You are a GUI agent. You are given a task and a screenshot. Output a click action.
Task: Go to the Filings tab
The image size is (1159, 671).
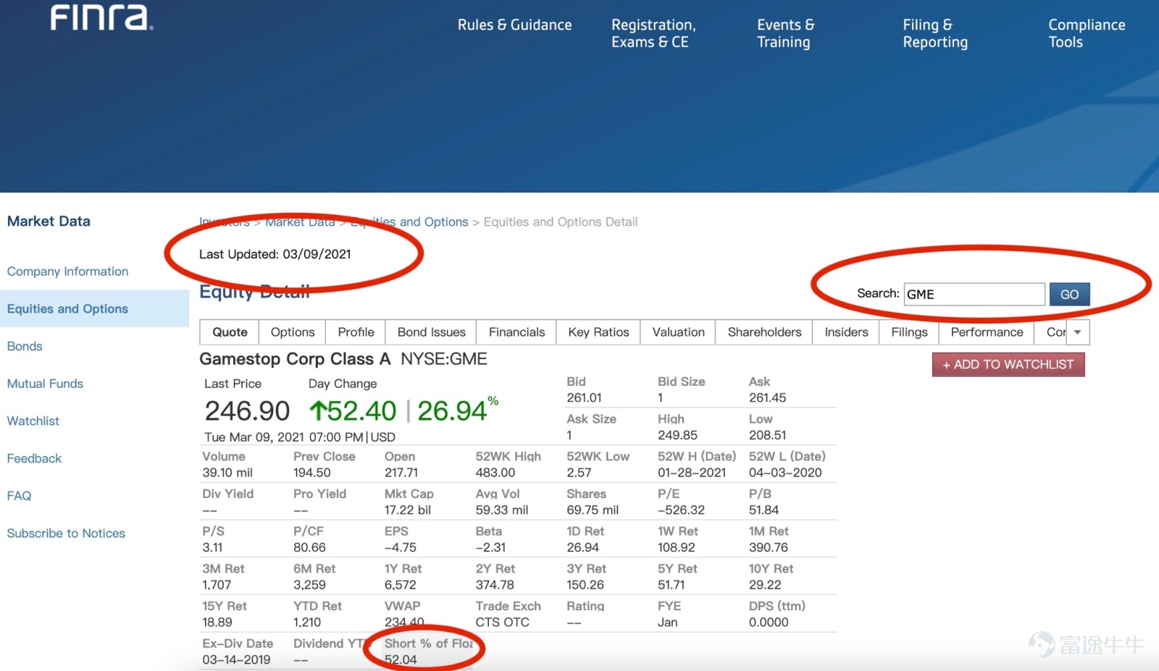click(909, 332)
